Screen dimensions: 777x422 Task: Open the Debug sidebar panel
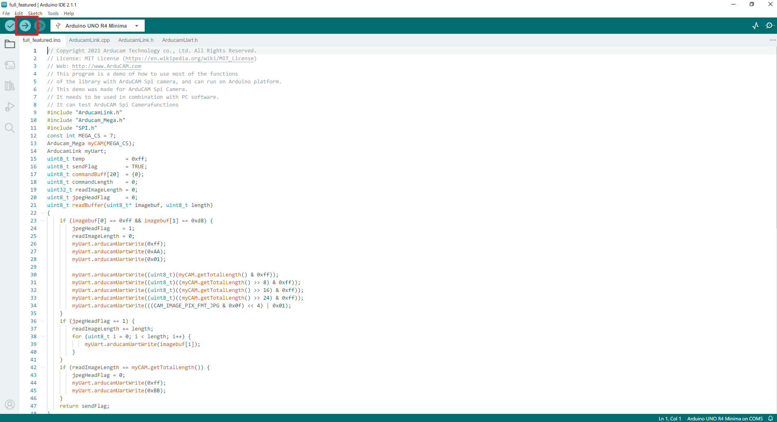pyautogui.click(x=10, y=107)
